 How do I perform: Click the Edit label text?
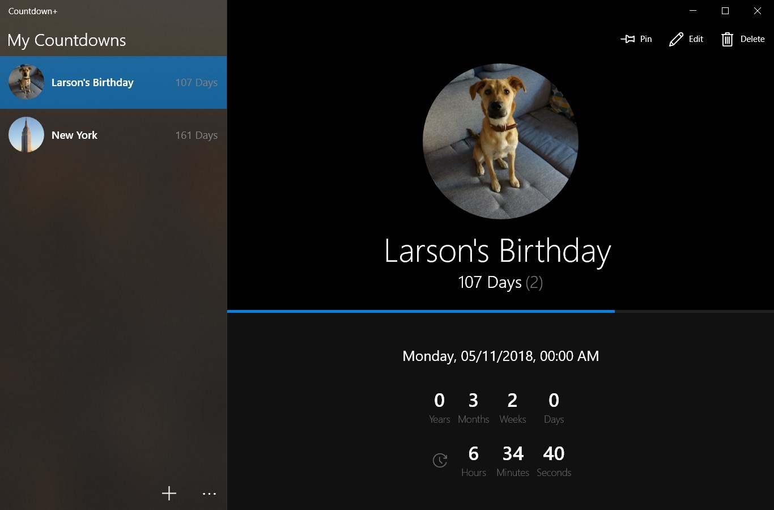pyautogui.click(x=696, y=39)
